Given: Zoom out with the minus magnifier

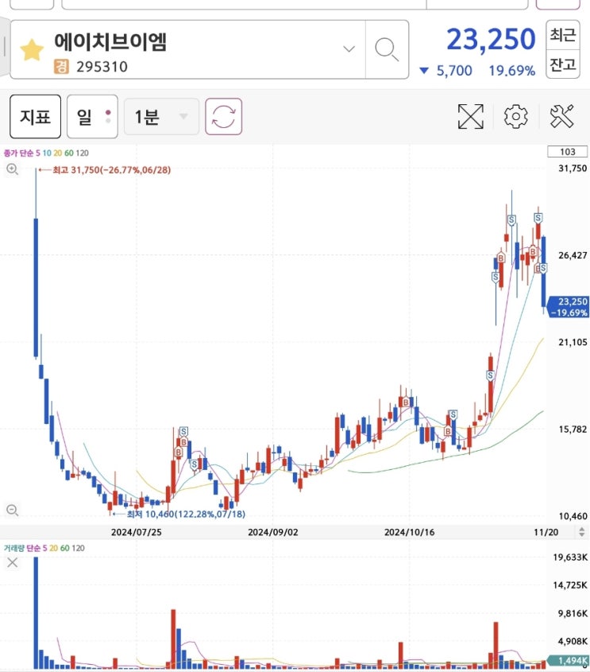Looking at the screenshot, I should (x=13, y=510).
